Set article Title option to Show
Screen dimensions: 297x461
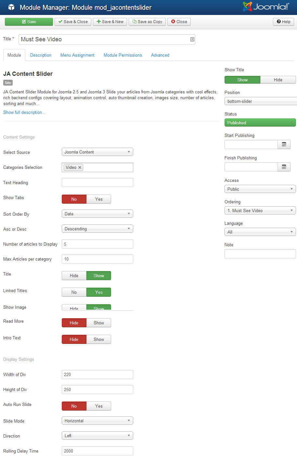point(99,276)
